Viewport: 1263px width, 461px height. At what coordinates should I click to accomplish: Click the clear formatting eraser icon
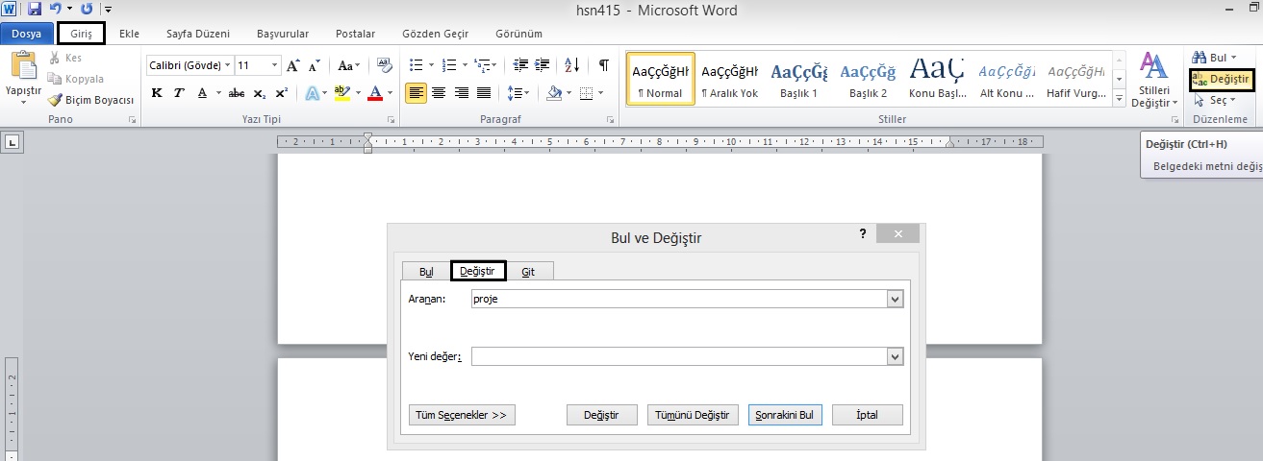point(385,65)
